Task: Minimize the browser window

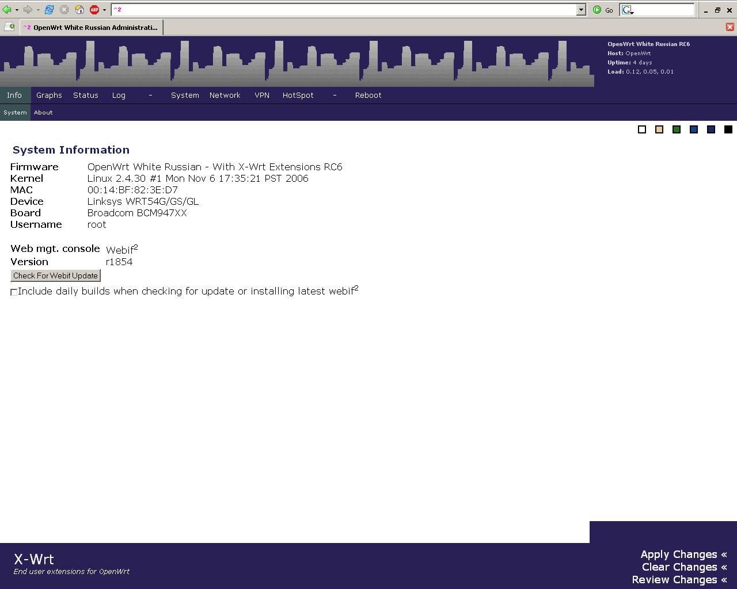Action: point(706,10)
